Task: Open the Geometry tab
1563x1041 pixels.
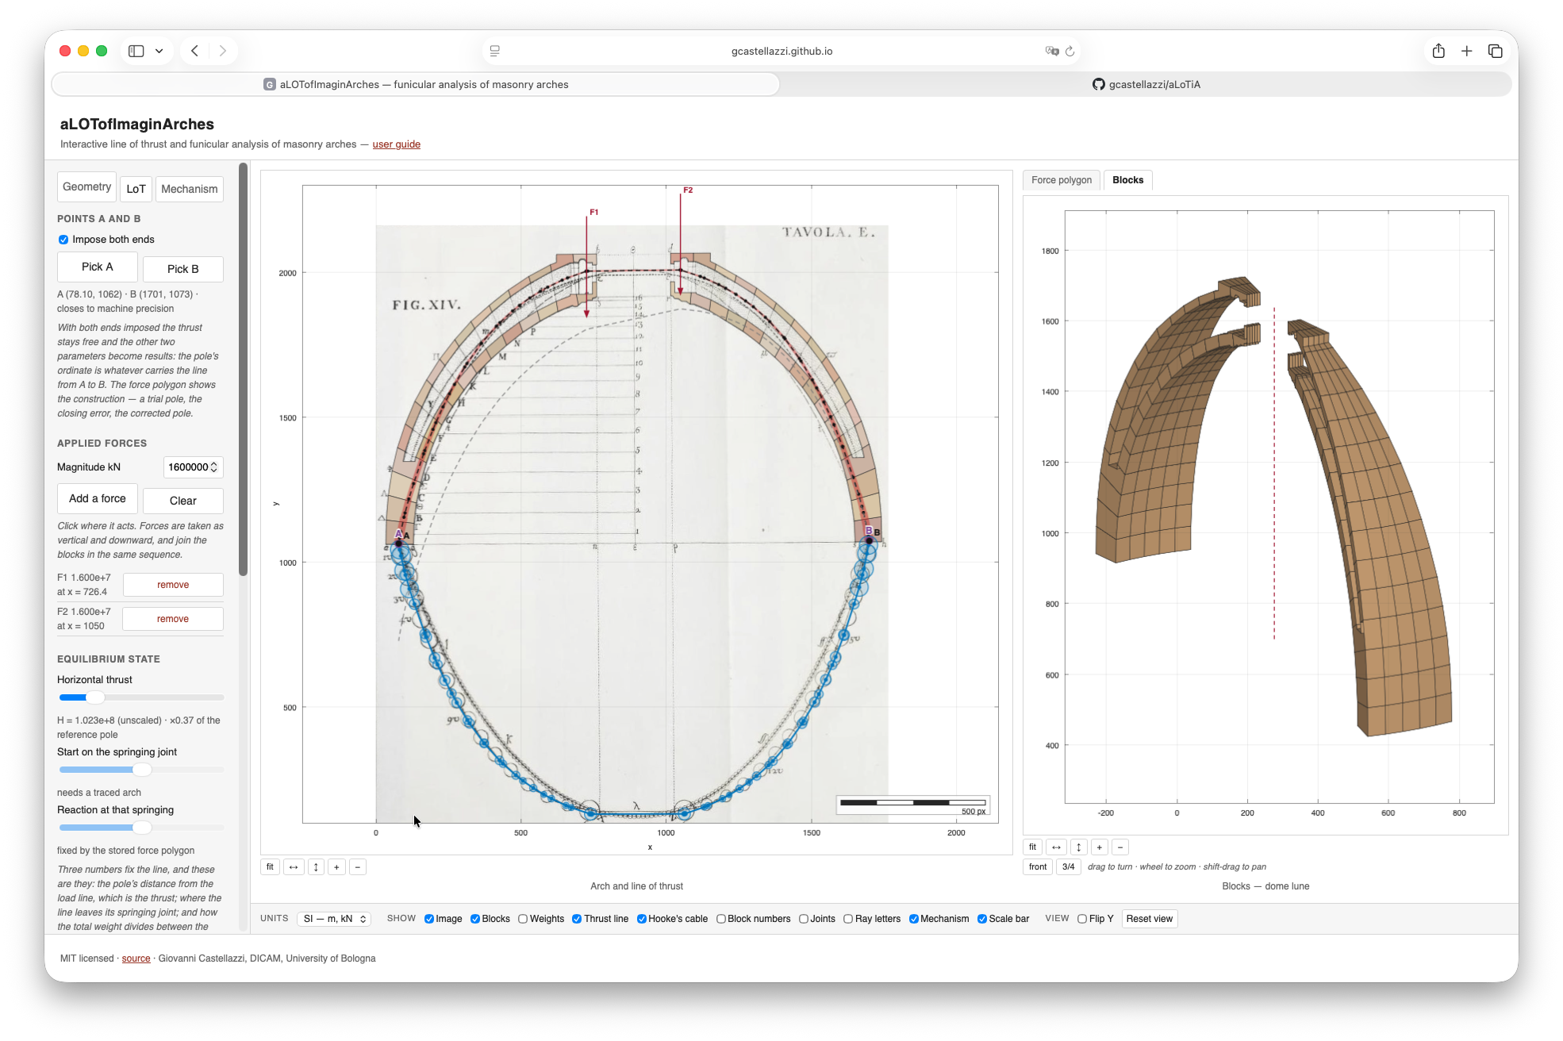Action: pyautogui.click(x=86, y=187)
